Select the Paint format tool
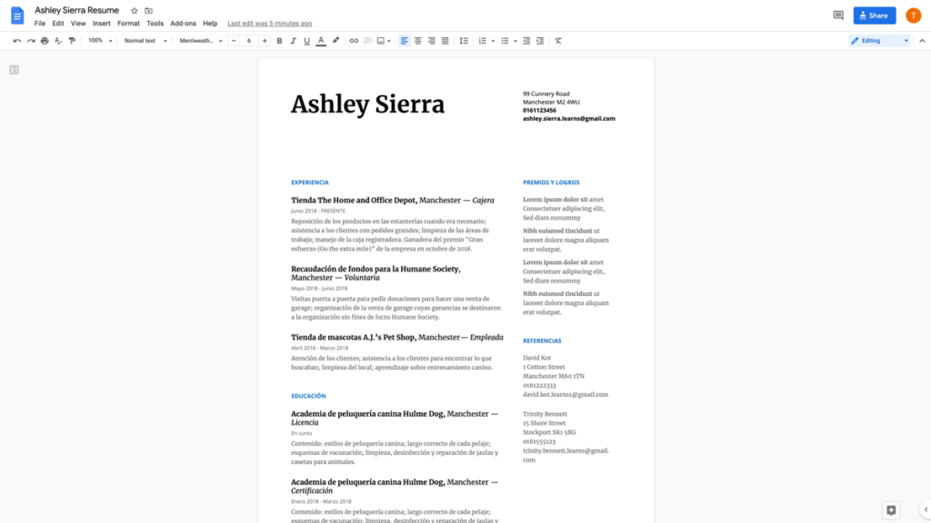This screenshot has height=523, width=931. [72, 41]
